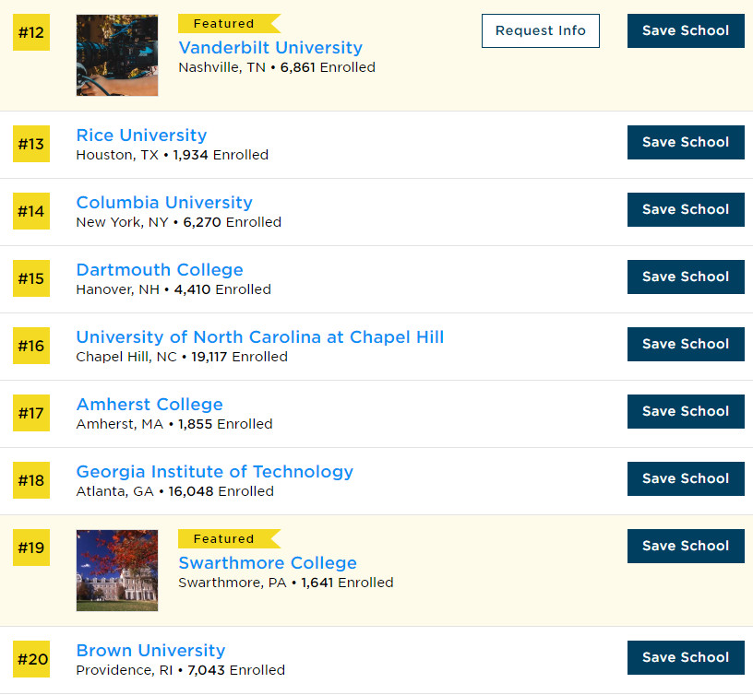Save UNC at Chapel Hill school
753x695 pixels.
tap(686, 344)
